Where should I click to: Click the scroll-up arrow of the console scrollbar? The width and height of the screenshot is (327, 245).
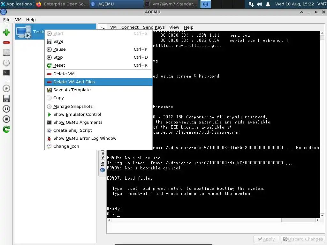coord(322,33)
